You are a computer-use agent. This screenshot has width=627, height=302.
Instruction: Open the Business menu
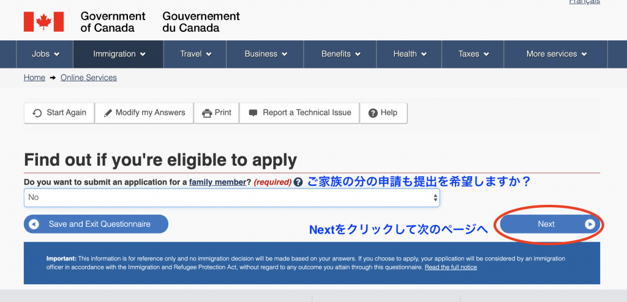(x=265, y=54)
